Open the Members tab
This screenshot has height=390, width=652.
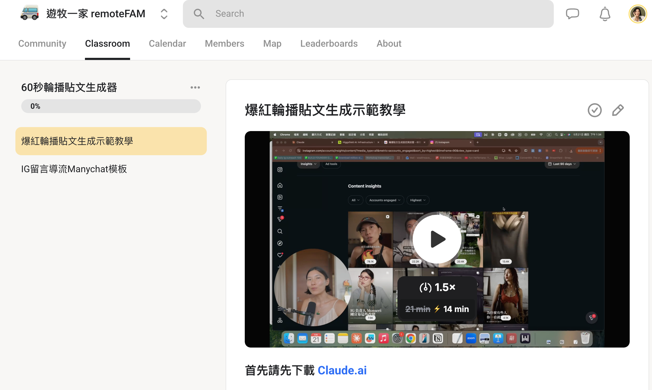click(x=225, y=43)
